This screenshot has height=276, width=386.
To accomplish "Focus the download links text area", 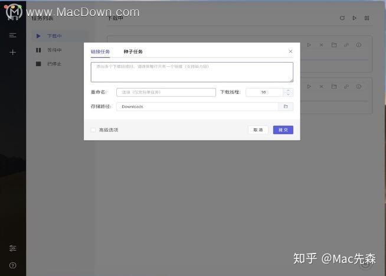I will coord(192,72).
